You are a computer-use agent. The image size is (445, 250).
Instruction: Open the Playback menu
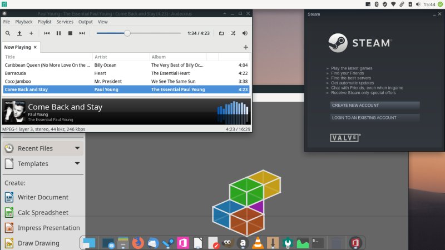click(24, 22)
